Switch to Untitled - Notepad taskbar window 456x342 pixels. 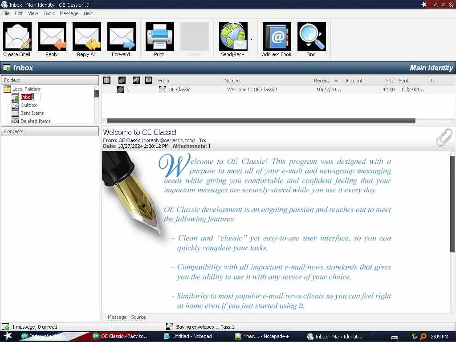click(188, 336)
